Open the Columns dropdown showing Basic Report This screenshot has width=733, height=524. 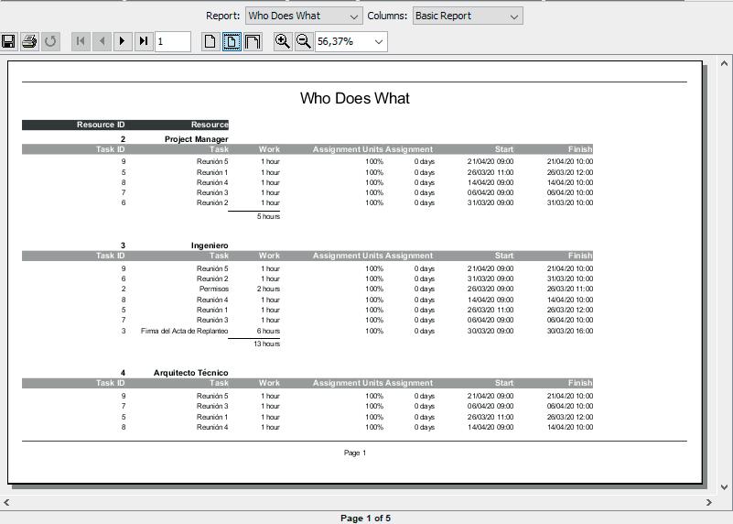468,16
